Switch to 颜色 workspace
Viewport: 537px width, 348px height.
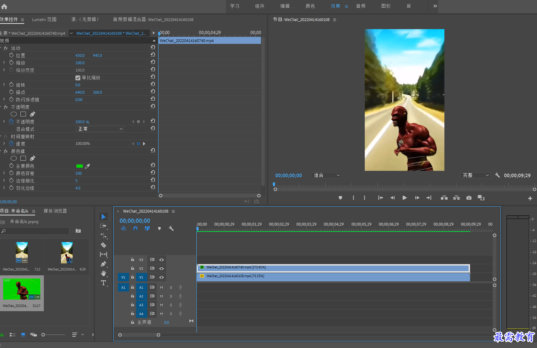(310, 6)
